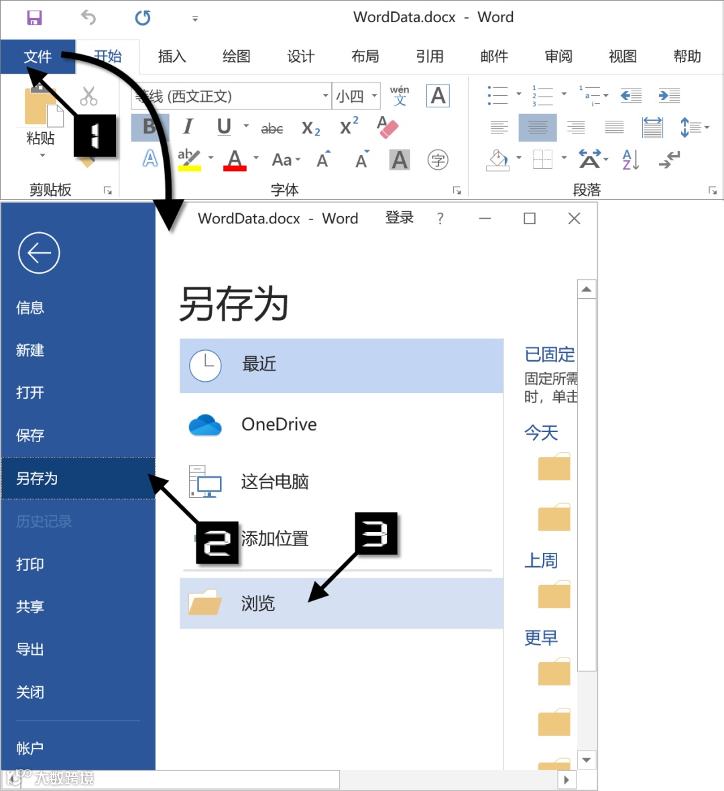Justify paragraph text
Viewport: 724px width, 791px height.
[614, 127]
